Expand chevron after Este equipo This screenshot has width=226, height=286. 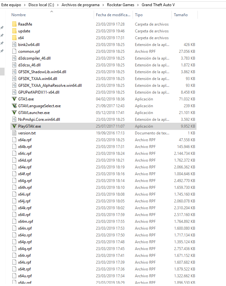coord(25,5)
